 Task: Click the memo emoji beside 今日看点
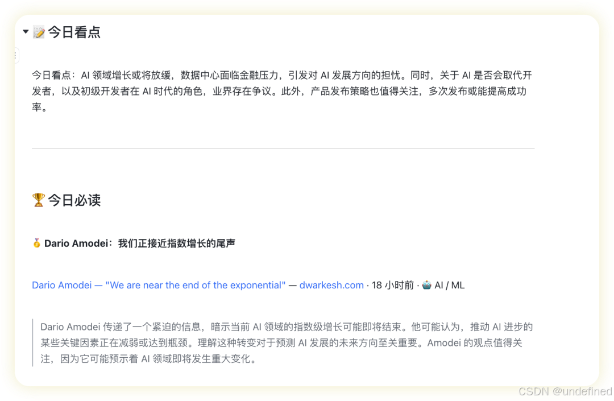39,32
